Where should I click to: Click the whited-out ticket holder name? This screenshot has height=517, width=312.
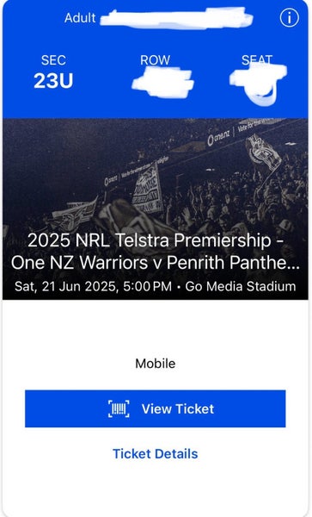[x=176, y=18]
